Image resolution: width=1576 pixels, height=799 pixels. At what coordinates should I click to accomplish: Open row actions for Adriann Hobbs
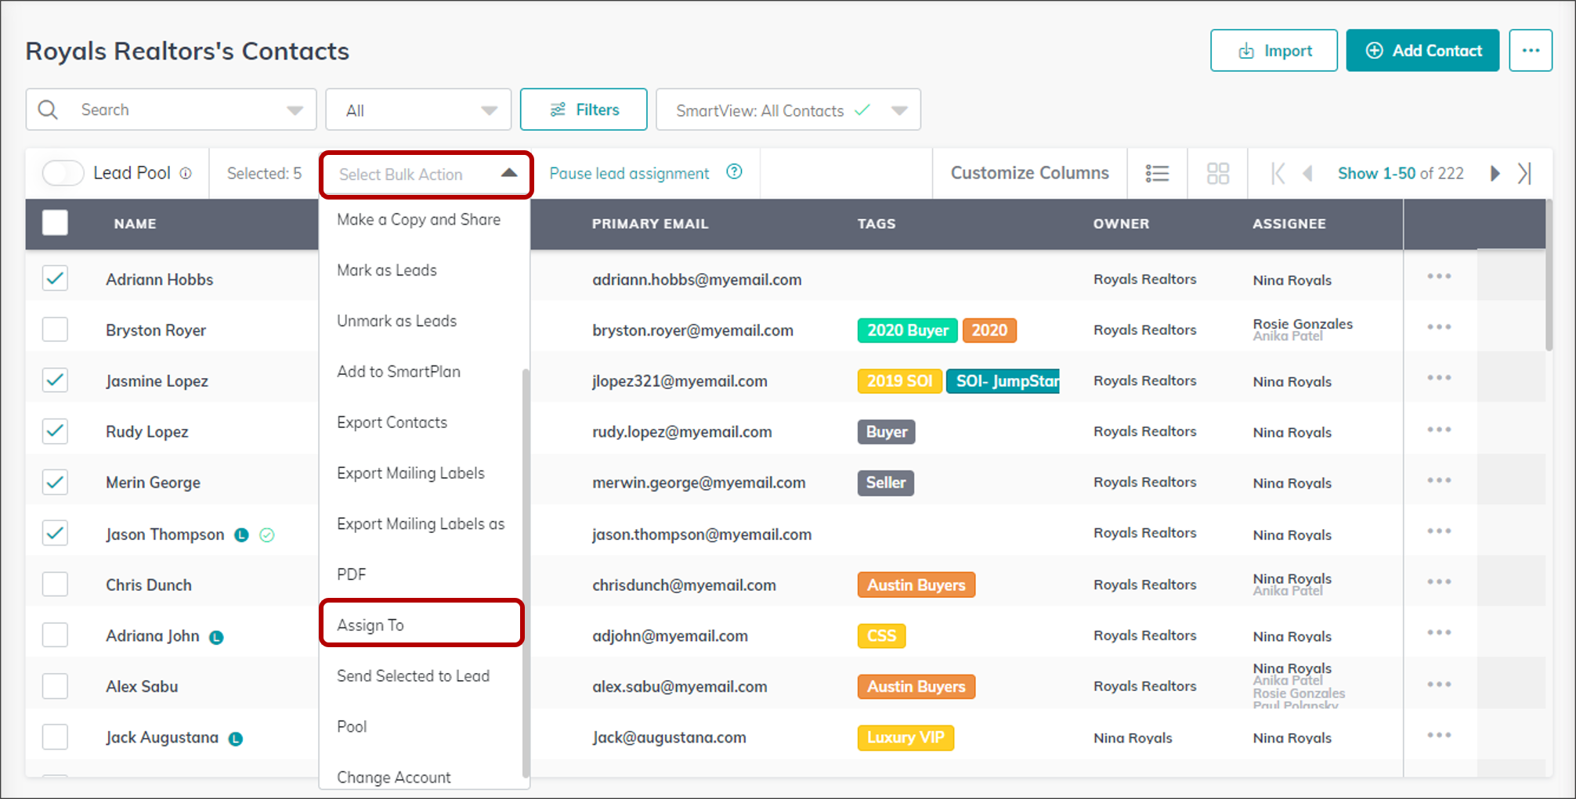1439,276
